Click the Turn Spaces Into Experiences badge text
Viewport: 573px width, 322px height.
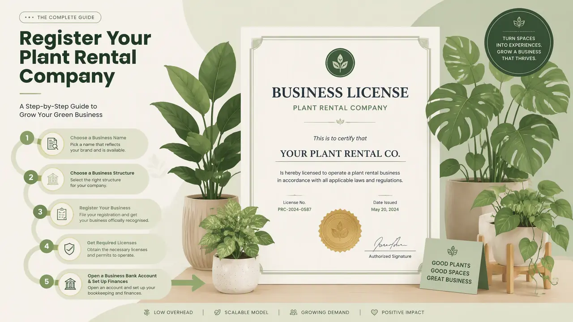click(x=519, y=48)
